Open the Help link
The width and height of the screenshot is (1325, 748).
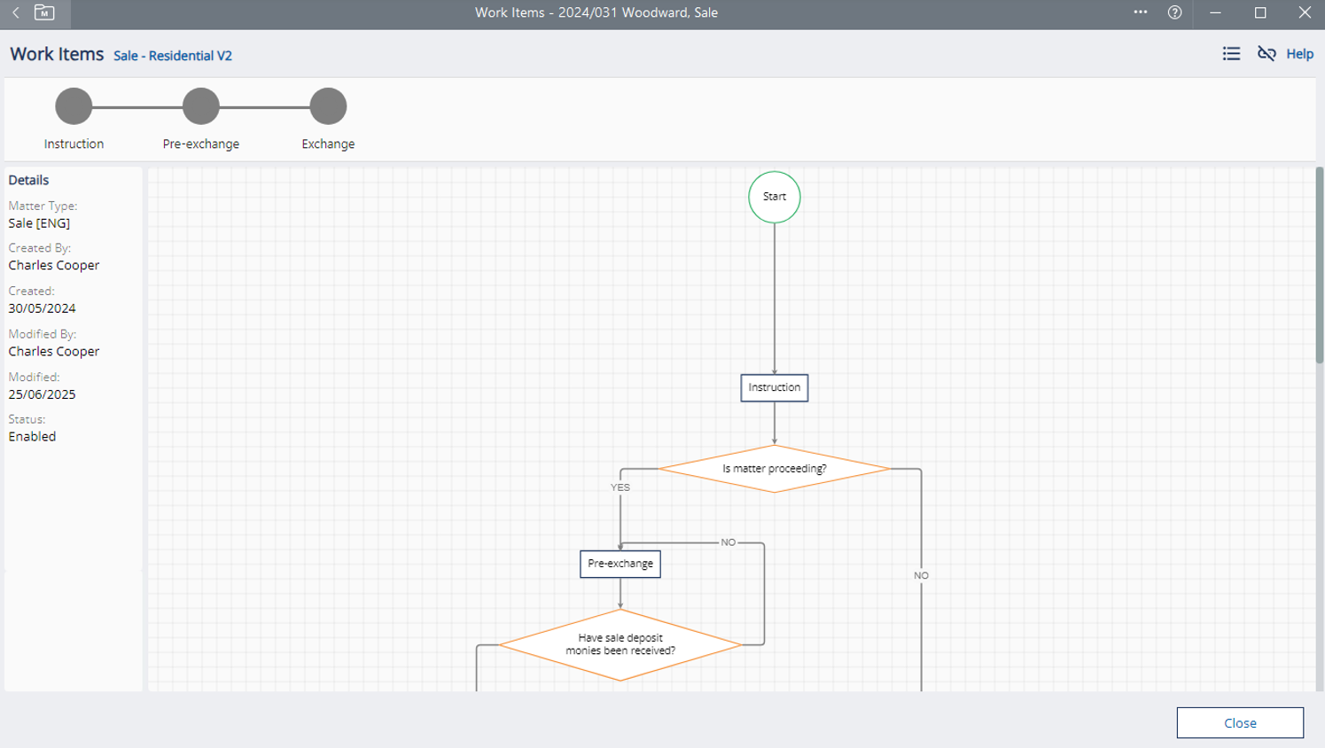point(1299,54)
